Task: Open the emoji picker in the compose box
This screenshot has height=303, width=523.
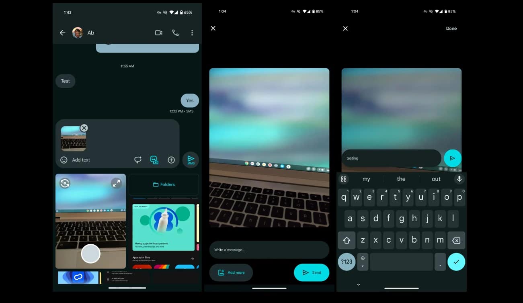Action: click(64, 160)
